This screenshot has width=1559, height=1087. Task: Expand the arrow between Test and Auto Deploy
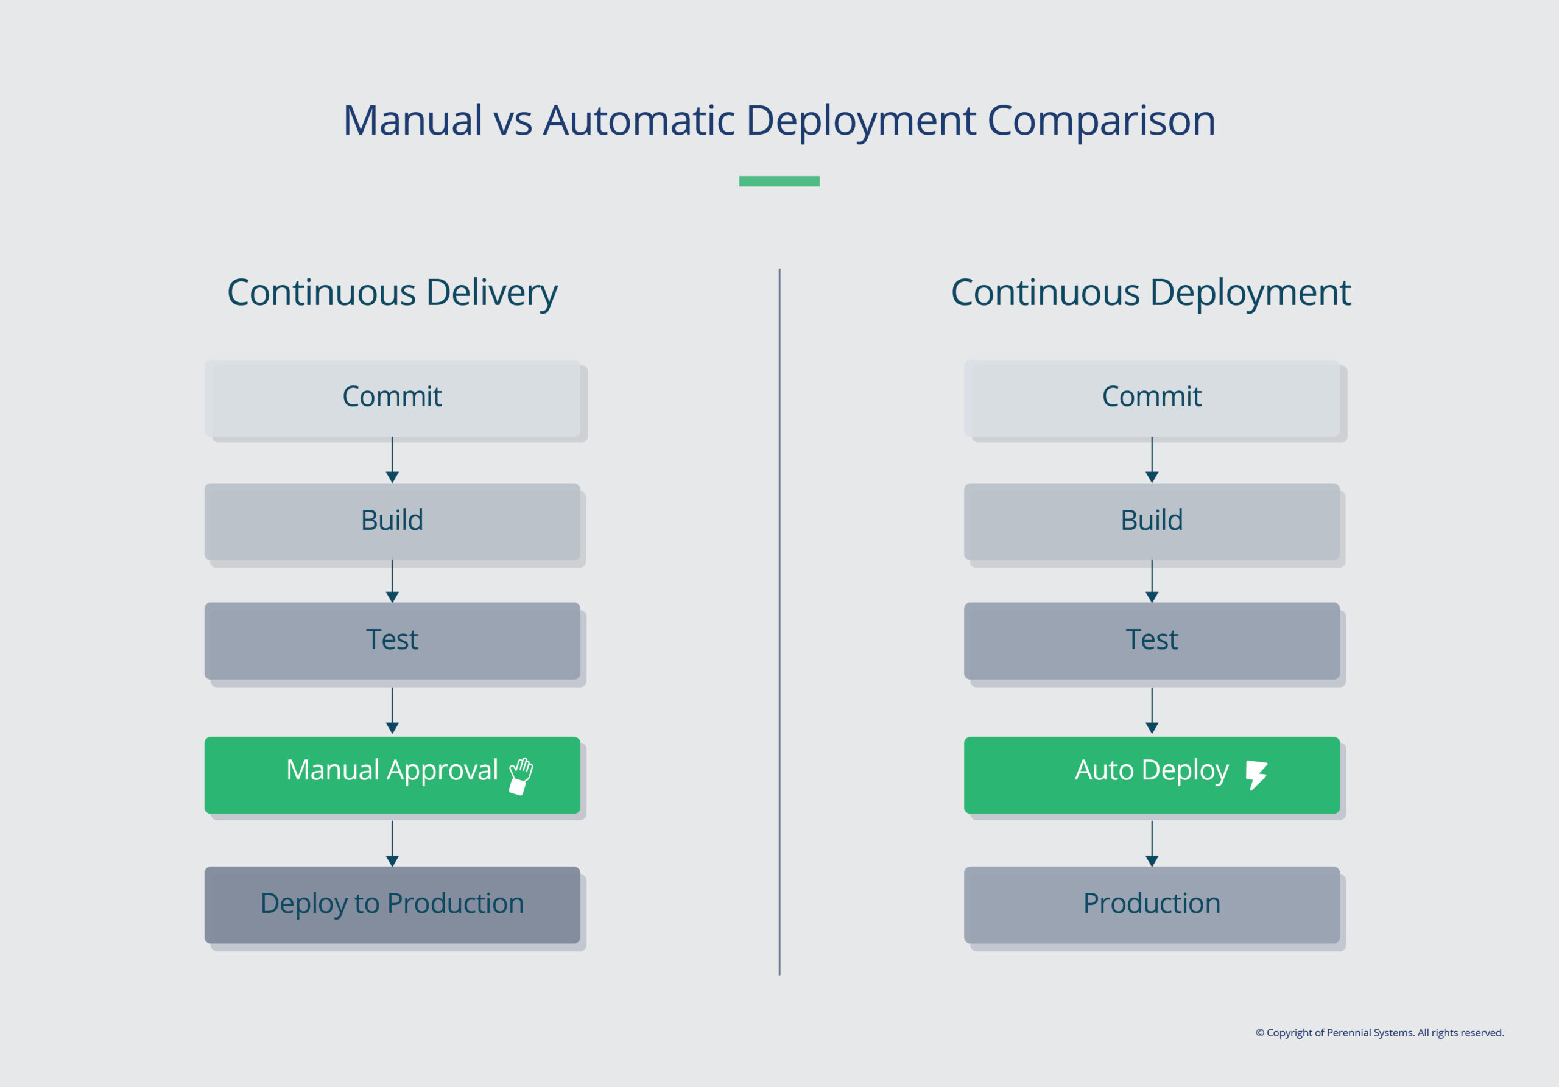pyautogui.click(x=1152, y=711)
